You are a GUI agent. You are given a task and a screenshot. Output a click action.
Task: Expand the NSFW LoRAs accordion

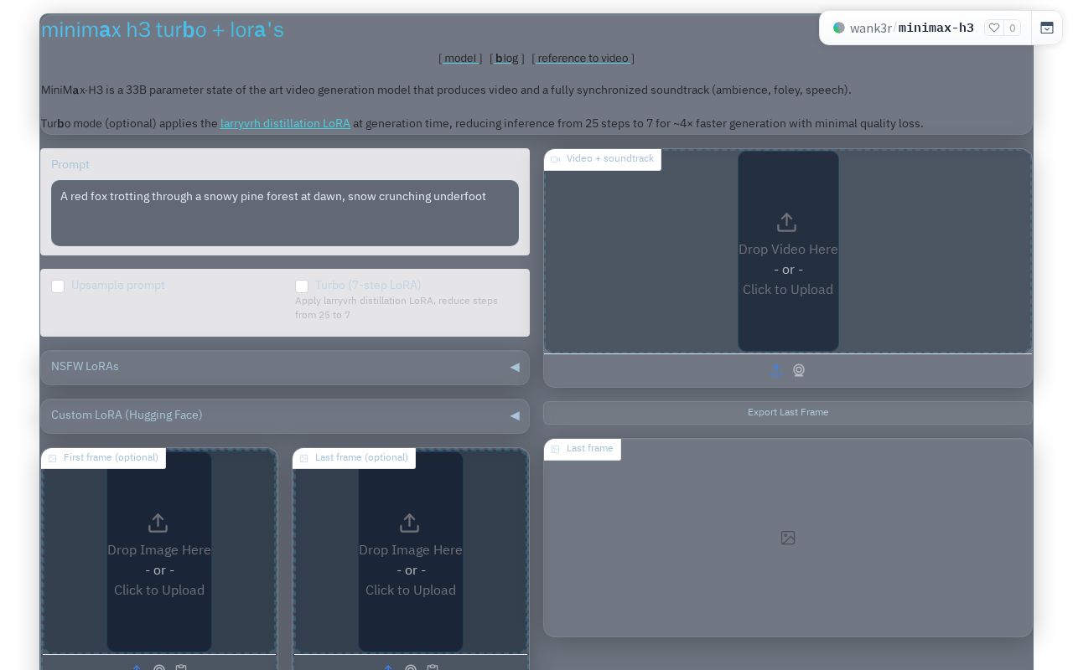[285, 367]
